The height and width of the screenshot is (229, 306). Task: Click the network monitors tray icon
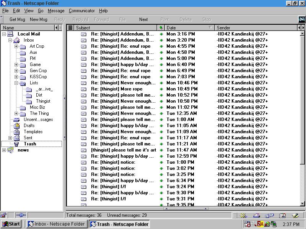pyautogui.click(x=273, y=224)
